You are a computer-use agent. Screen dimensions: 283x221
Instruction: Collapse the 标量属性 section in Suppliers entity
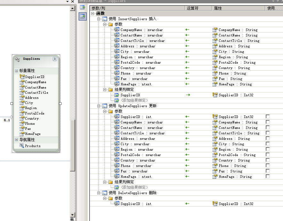[16, 71]
